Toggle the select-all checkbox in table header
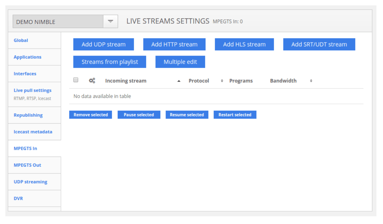383x224 pixels. [76, 80]
